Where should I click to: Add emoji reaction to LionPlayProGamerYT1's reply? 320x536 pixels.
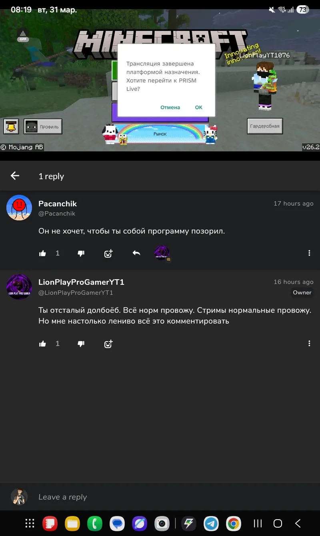pyautogui.click(x=108, y=344)
